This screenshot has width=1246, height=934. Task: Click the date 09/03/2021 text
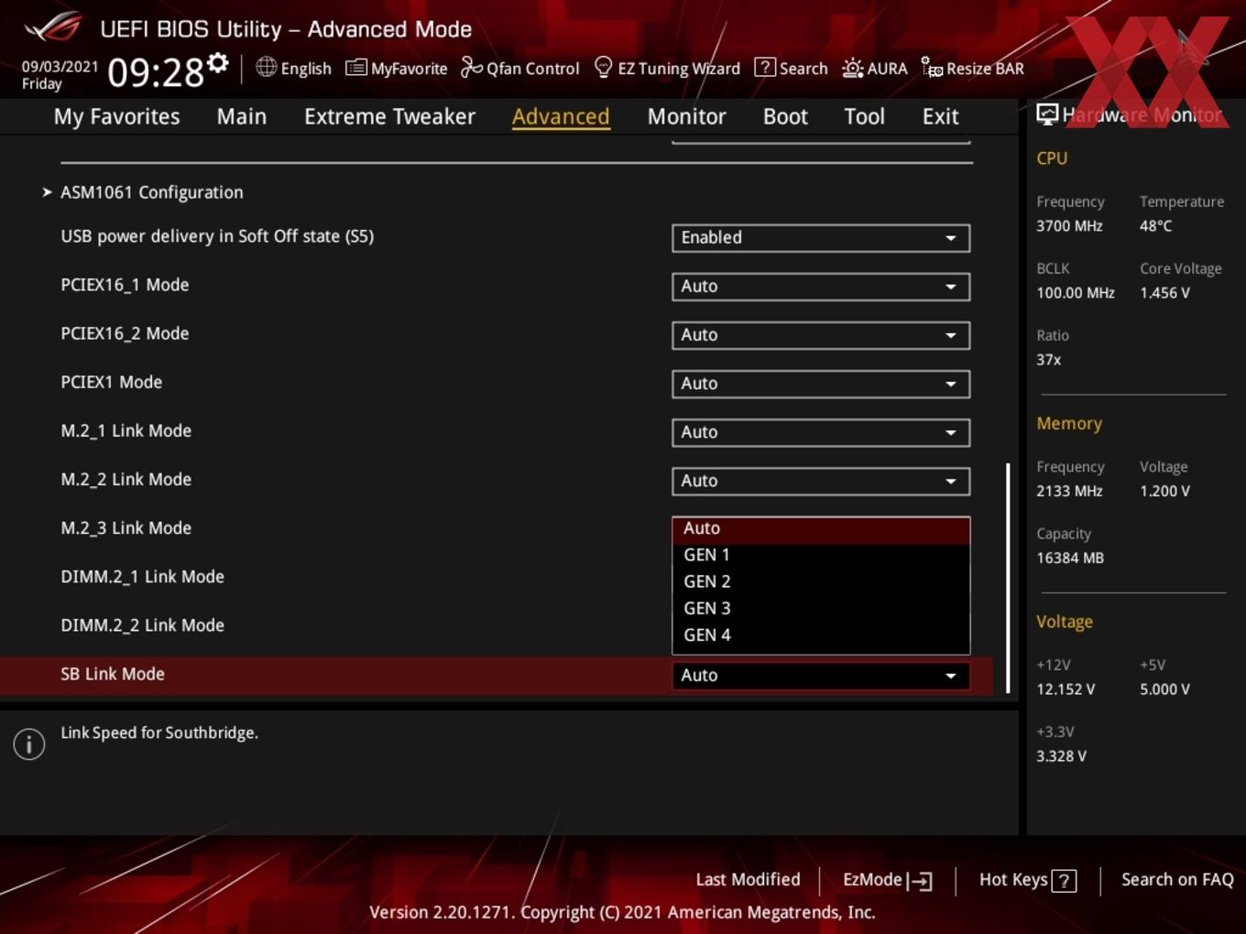[60, 67]
